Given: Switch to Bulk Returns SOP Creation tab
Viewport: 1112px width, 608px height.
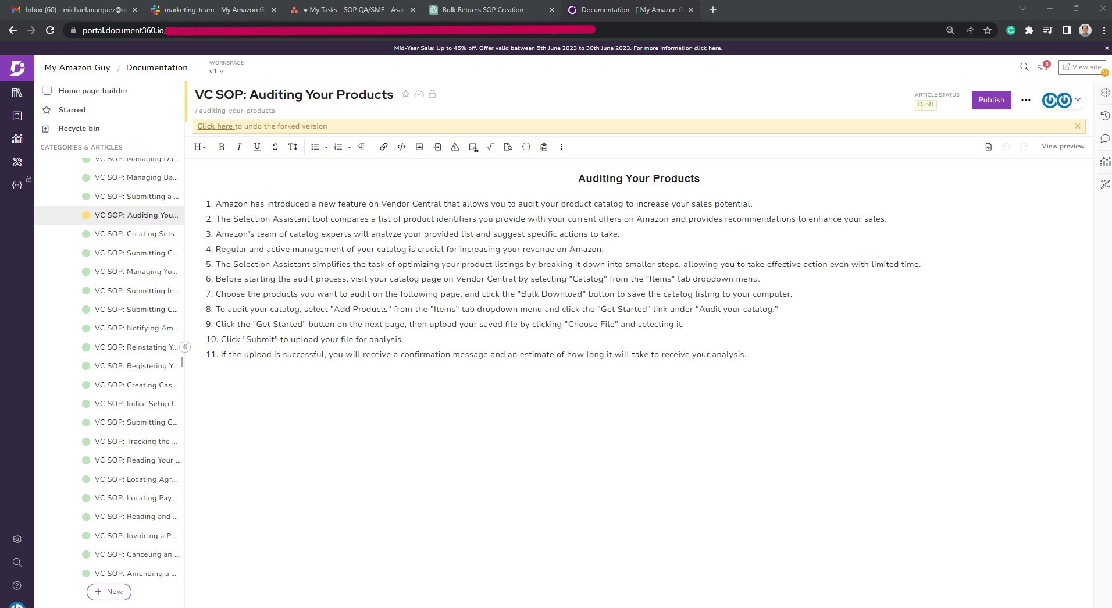Looking at the screenshot, I should [x=492, y=10].
